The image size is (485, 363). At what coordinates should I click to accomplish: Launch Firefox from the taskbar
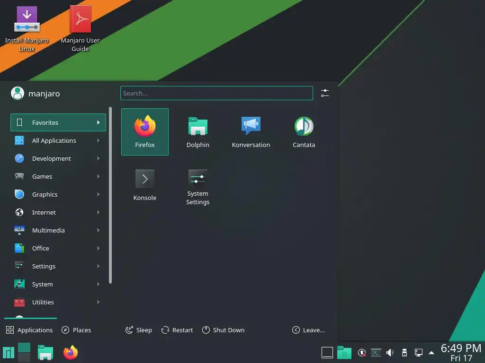(71, 353)
